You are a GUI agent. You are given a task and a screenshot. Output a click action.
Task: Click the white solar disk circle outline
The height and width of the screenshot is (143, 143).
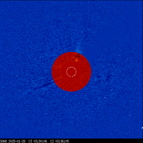click(71, 72)
